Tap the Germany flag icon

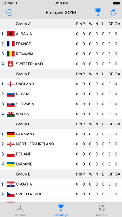tap(11, 134)
